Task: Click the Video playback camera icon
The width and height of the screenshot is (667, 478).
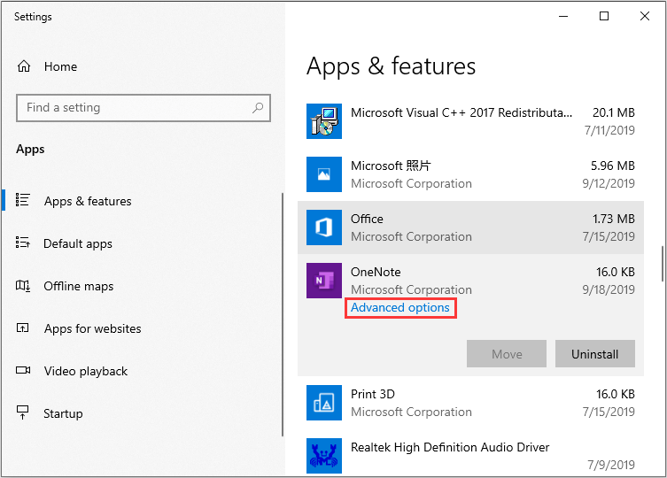Action: click(23, 370)
